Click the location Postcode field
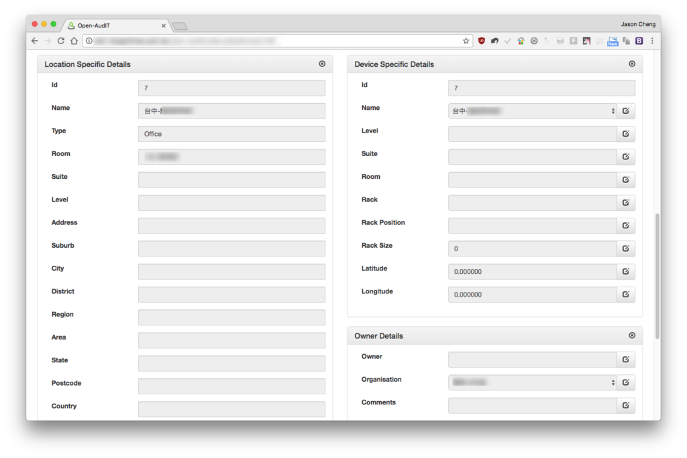The width and height of the screenshot is (687, 458). coord(231,386)
